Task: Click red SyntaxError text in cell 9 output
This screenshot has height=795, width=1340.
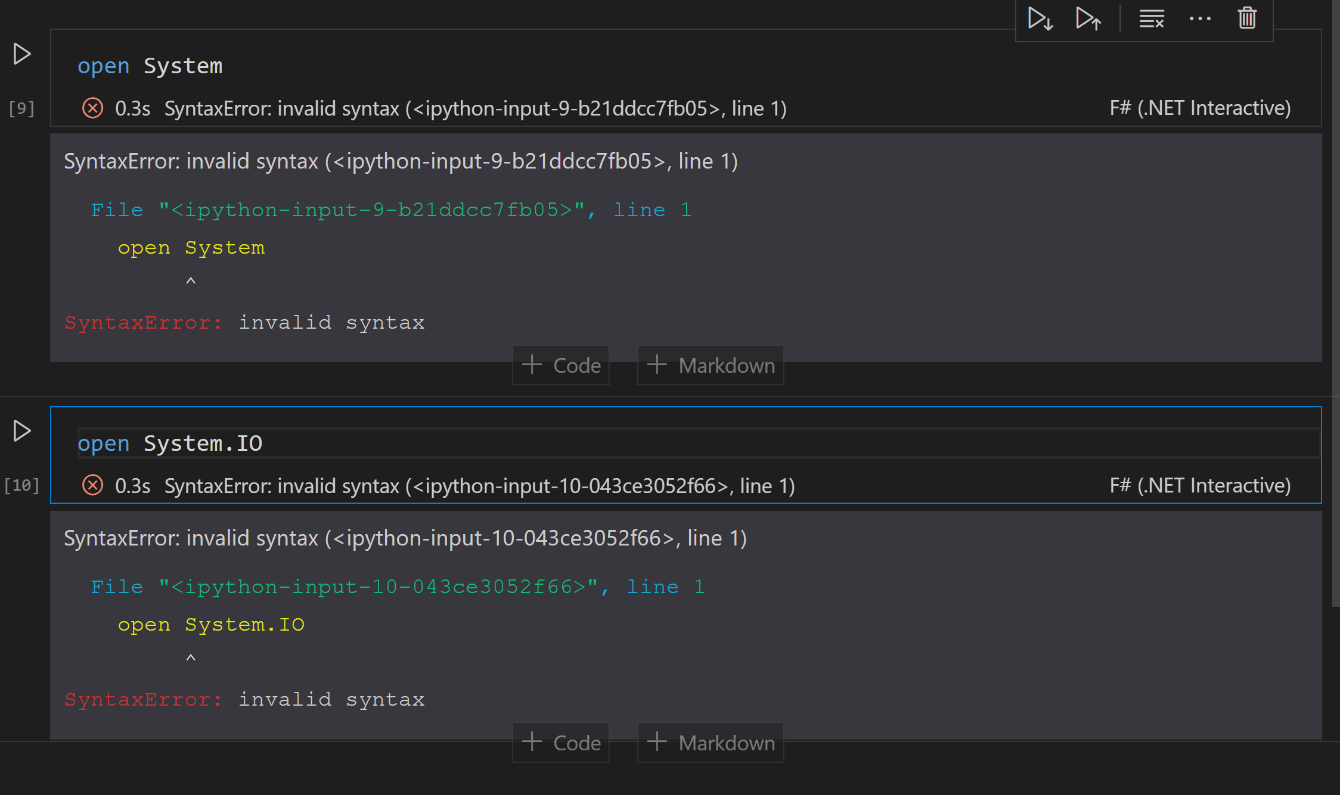Action: tap(143, 323)
